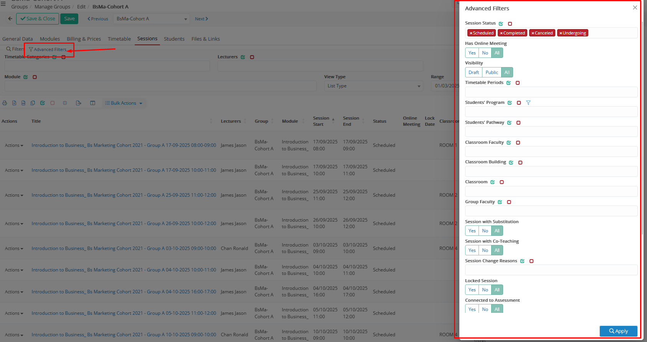Click the Classroom Building input field
This screenshot has height=342, width=647.
click(551, 171)
